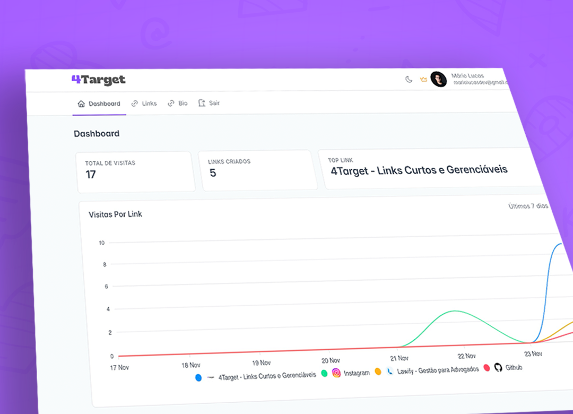
Task: Click the 4Target logo
Action: pyautogui.click(x=98, y=80)
